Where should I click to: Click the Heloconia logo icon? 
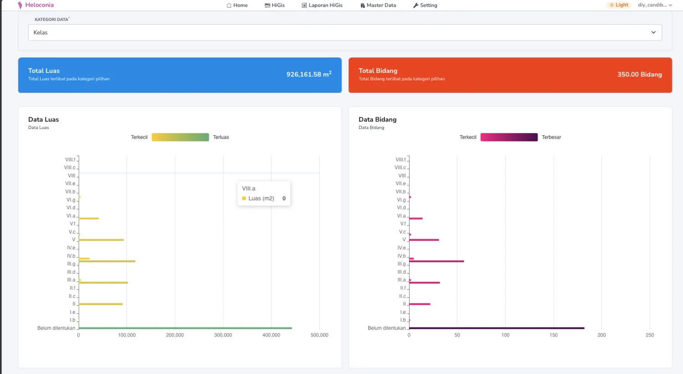click(20, 5)
